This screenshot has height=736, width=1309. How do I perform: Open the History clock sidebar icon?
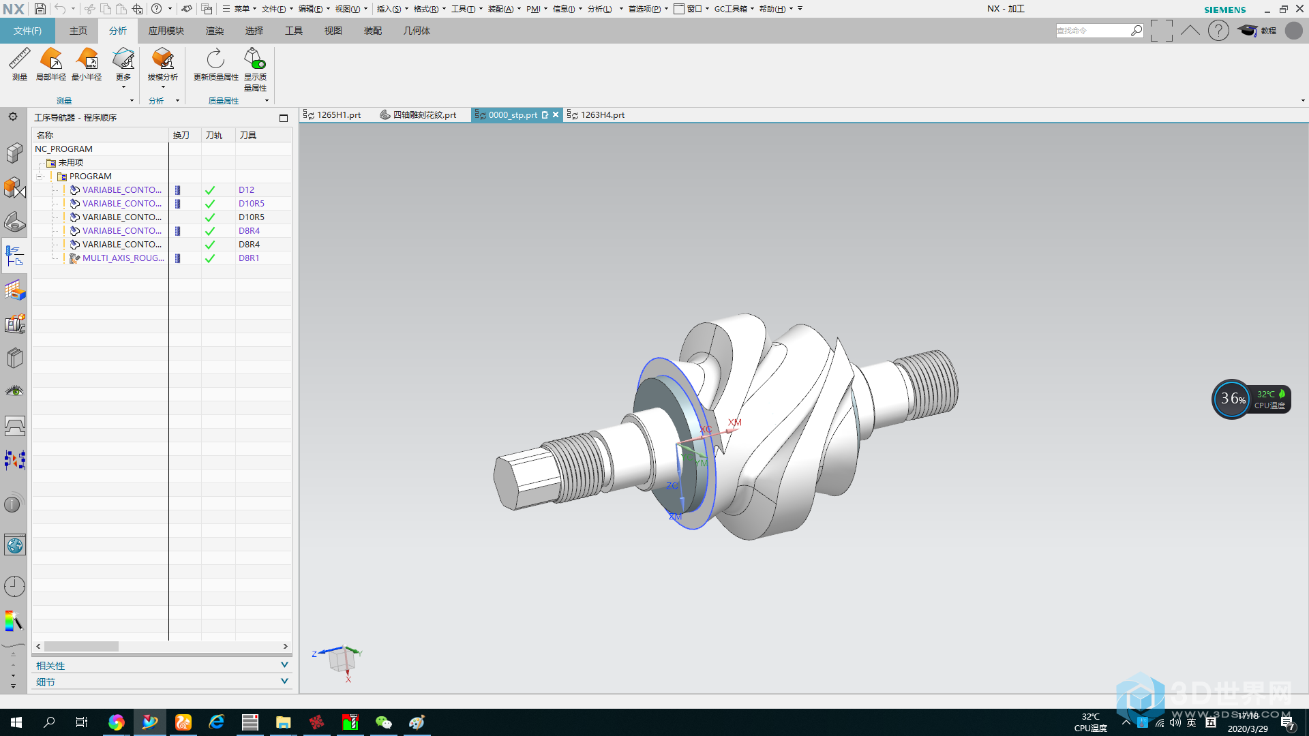tap(14, 586)
